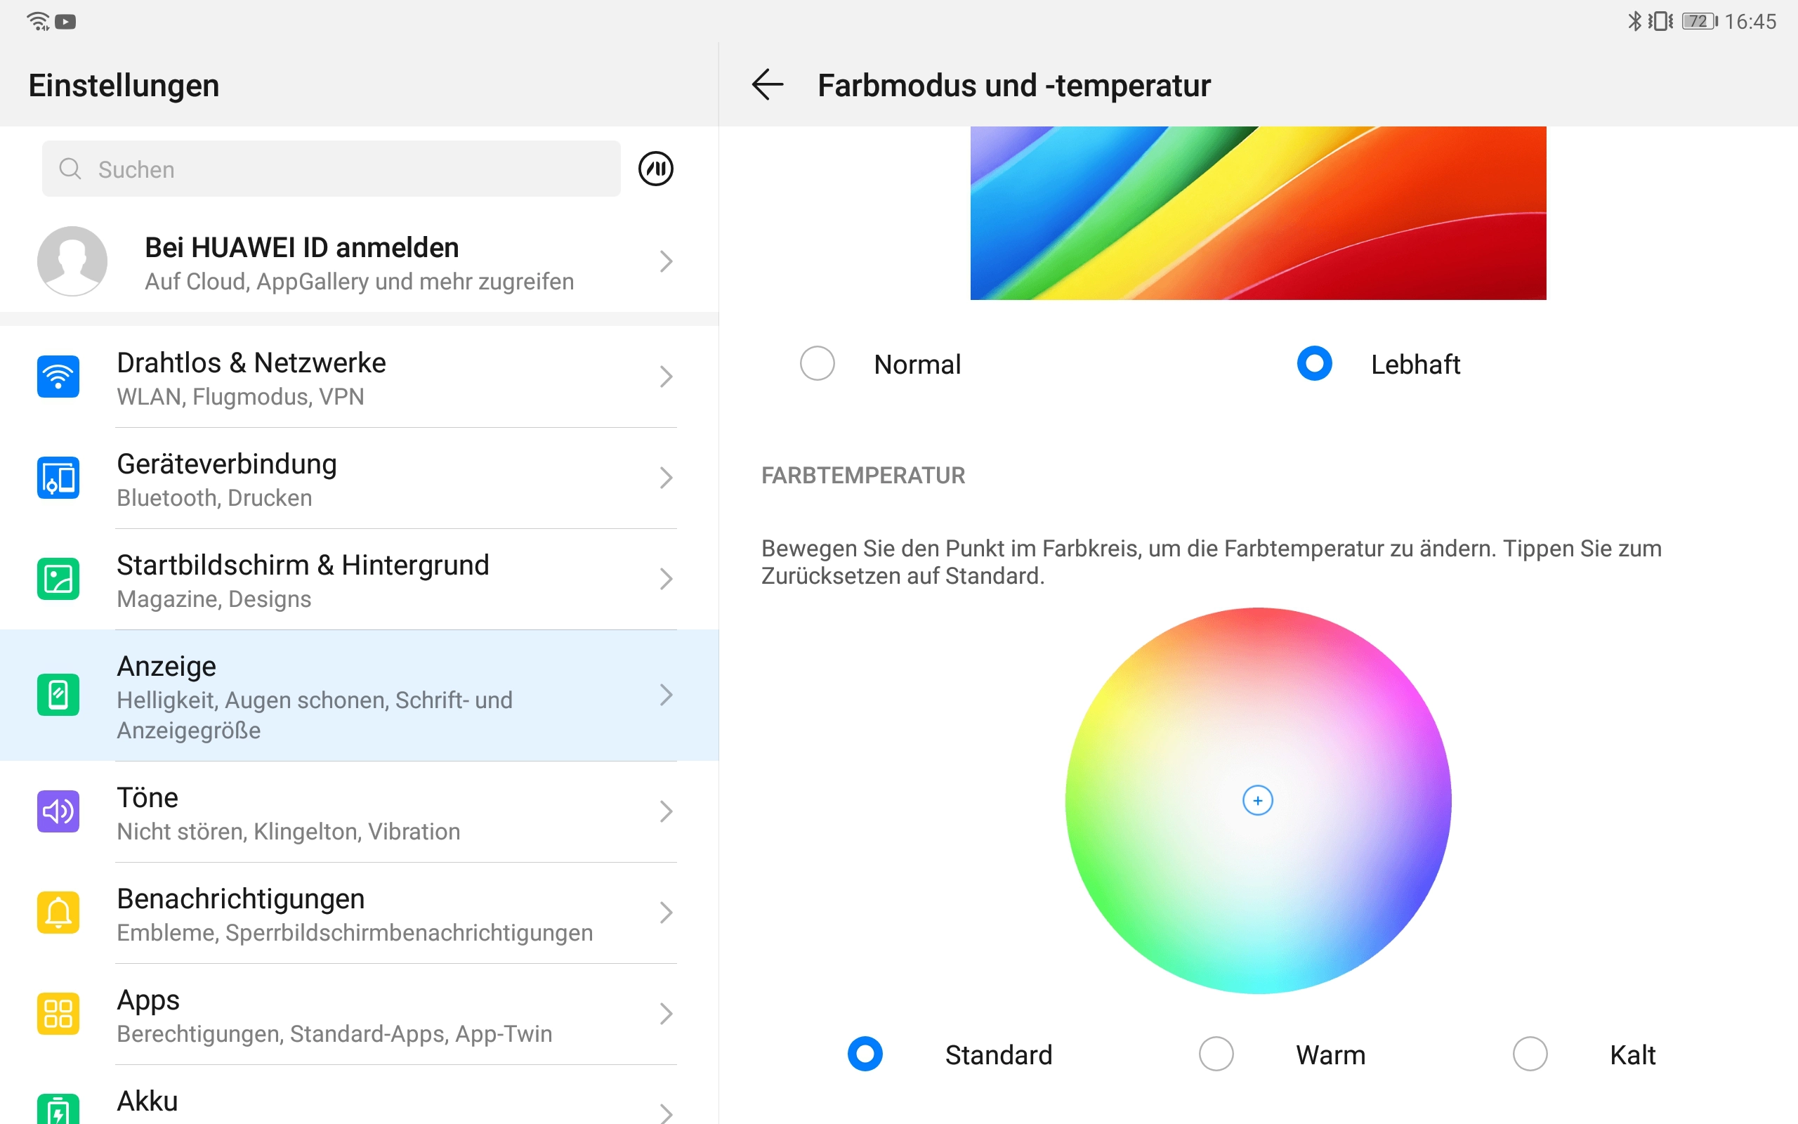Open Geräteverbindung chevron
The image size is (1798, 1124).
tap(667, 478)
